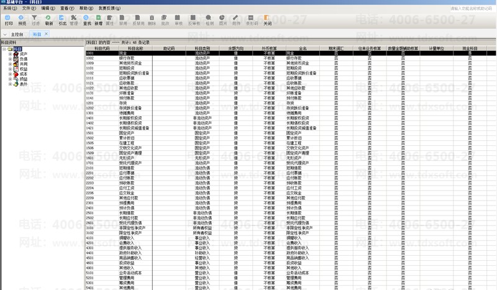
Task: Select the 负债 liabilities tree node icon
Action: (x=16, y=59)
